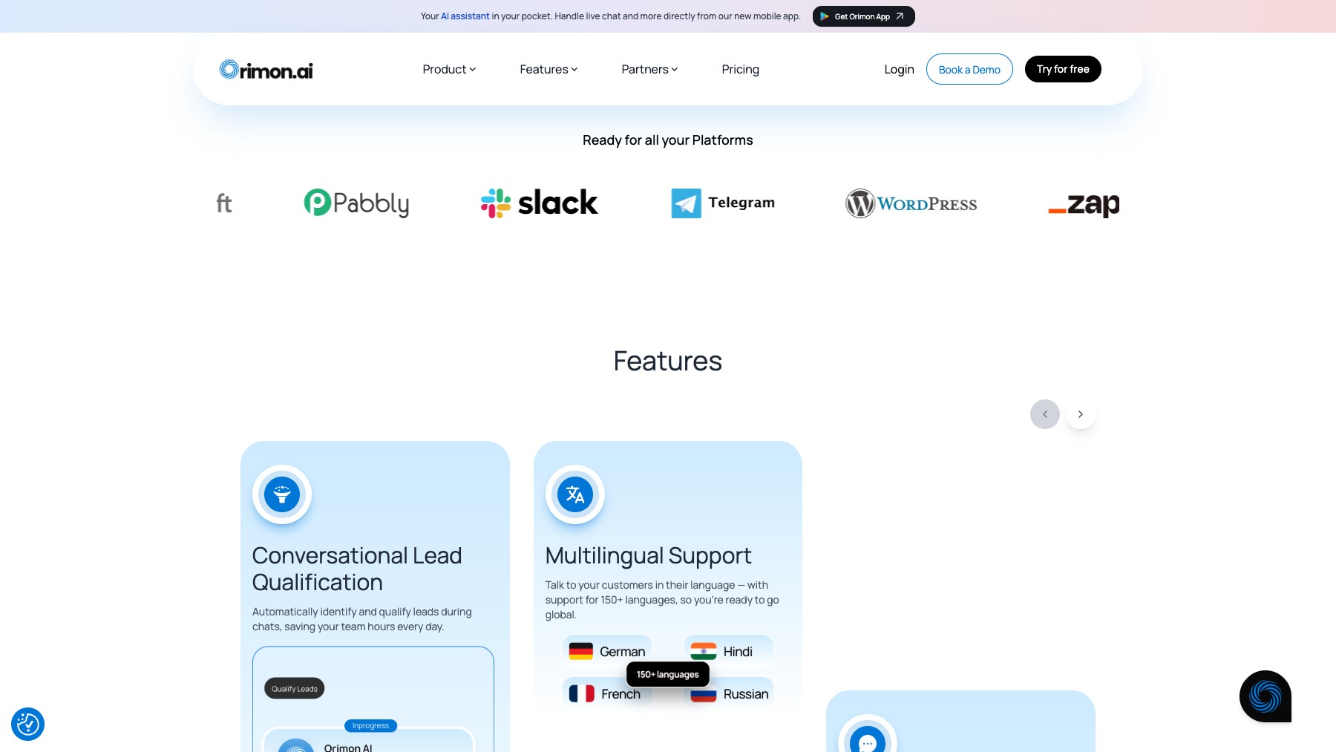
Task: Click the AI assistant link in banner
Action: [x=465, y=16]
